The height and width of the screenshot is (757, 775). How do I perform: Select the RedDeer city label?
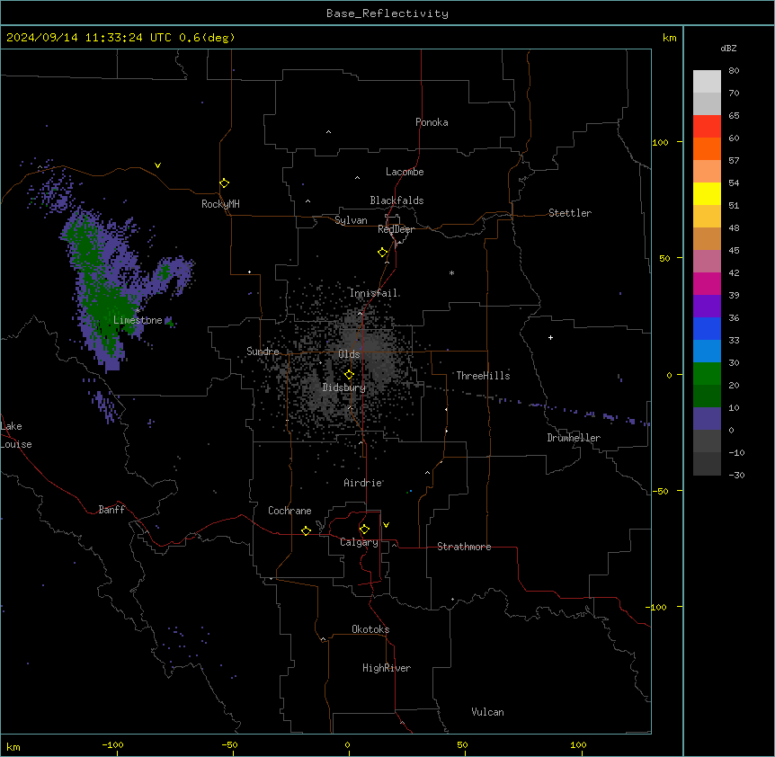[x=396, y=229]
